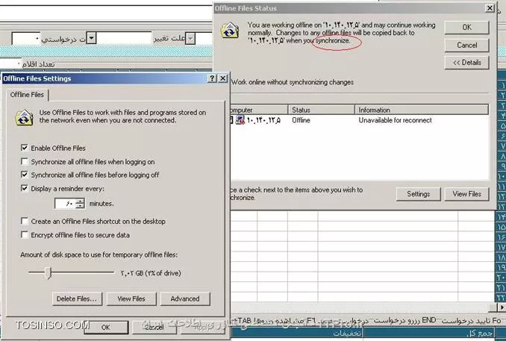Viewport: 506px width, 341px height.
Task: Open Settings from Offline Files Status
Action: (x=418, y=194)
